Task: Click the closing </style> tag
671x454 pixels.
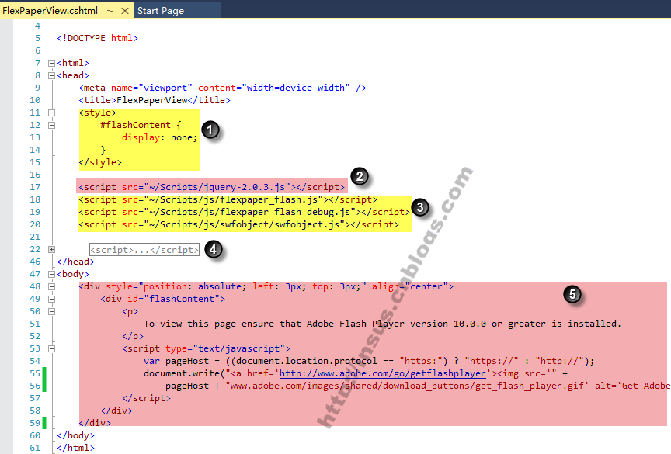Action: tap(100, 162)
